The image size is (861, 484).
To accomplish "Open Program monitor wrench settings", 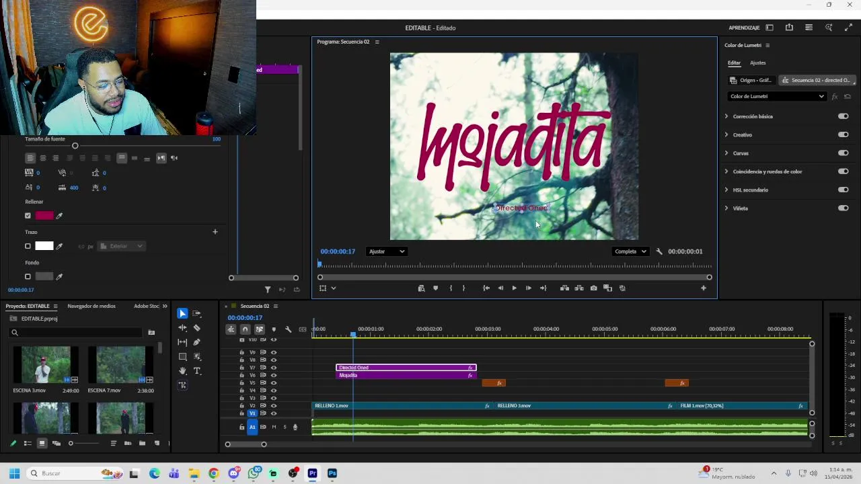I will (659, 251).
